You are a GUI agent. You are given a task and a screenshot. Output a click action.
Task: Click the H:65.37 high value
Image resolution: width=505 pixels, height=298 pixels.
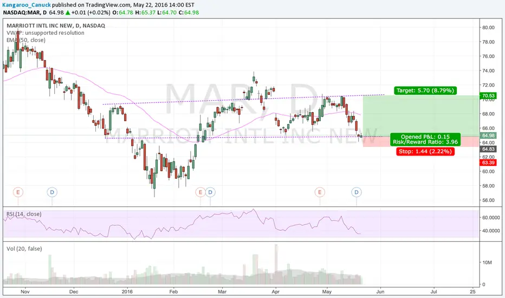tap(145, 12)
